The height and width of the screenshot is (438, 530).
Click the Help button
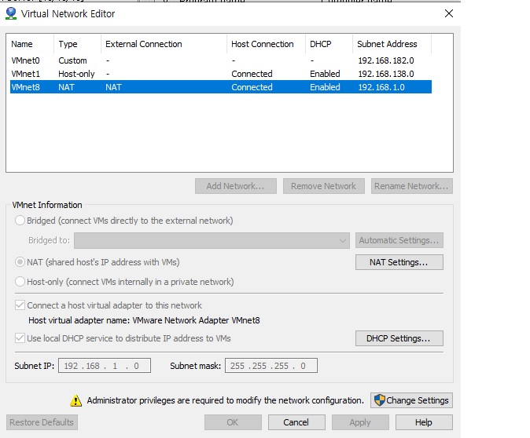click(x=424, y=422)
